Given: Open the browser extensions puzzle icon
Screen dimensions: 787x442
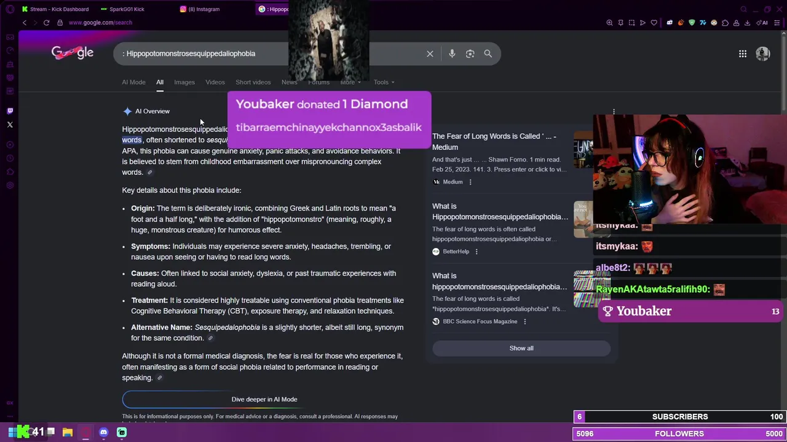Looking at the screenshot, I should pos(725,23).
